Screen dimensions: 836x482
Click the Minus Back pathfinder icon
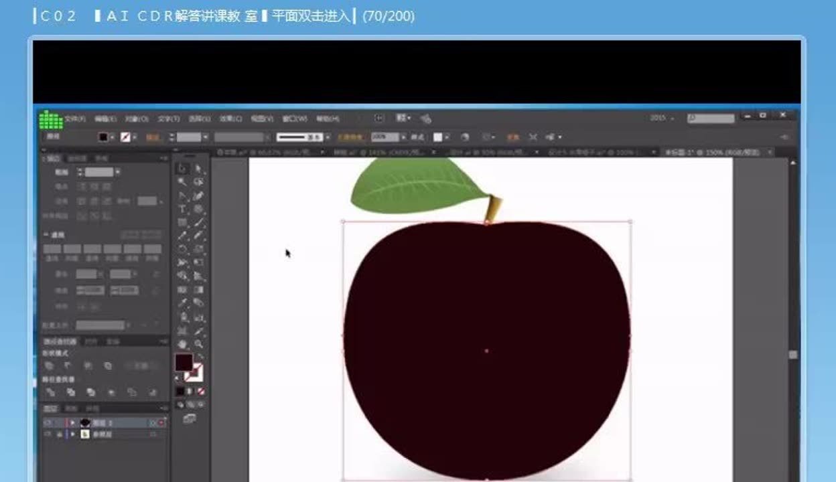(x=152, y=392)
